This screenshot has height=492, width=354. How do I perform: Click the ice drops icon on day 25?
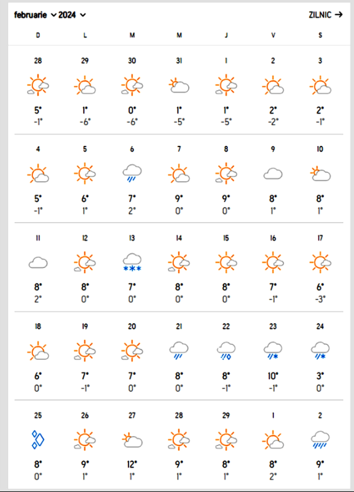38,440
